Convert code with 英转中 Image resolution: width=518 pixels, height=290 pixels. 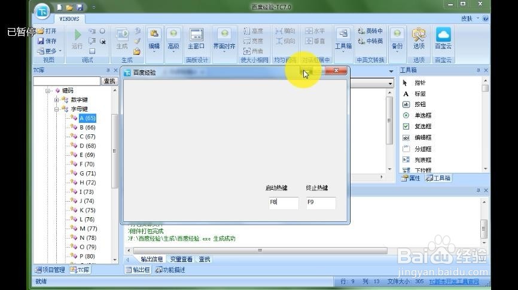(x=370, y=31)
